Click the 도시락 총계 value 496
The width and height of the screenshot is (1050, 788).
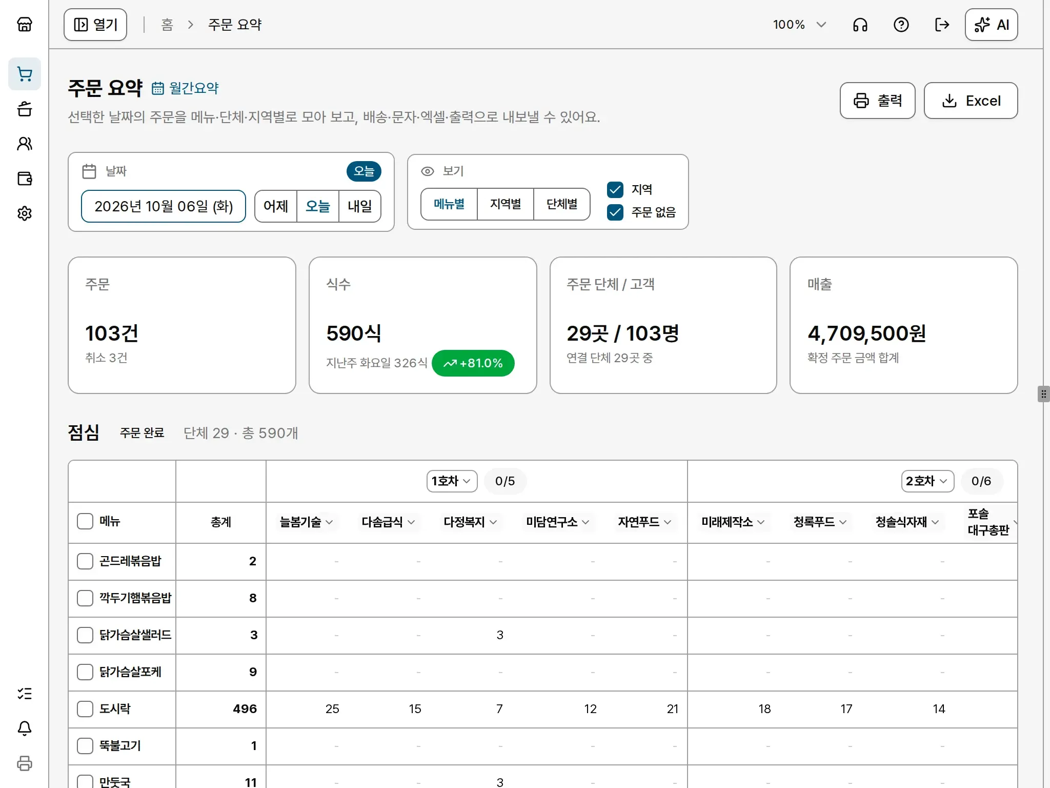pos(245,709)
